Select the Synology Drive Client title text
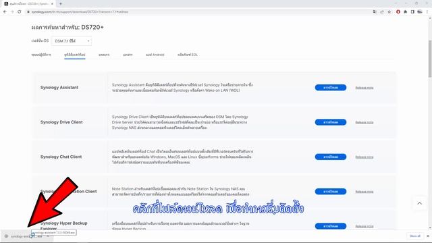The width and height of the screenshot is (432, 243). click(61, 122)
